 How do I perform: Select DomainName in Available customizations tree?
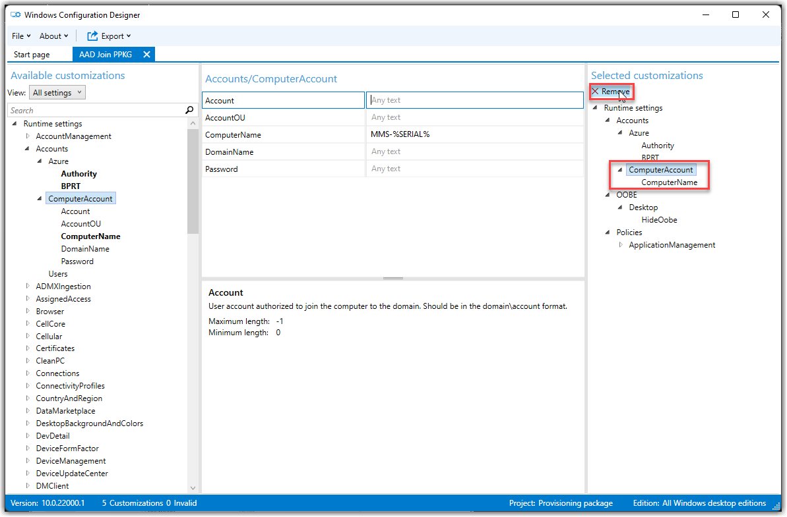coord(85,249)
